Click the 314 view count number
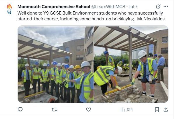177x119 pixels. (x=130, y=110)
